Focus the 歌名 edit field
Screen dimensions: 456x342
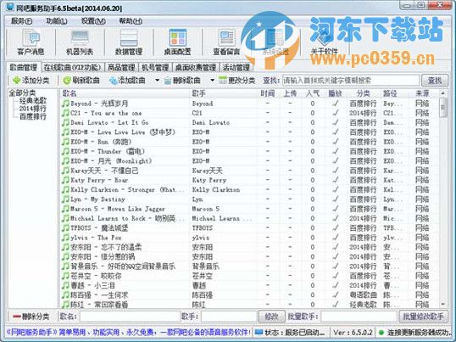[130, 317]
